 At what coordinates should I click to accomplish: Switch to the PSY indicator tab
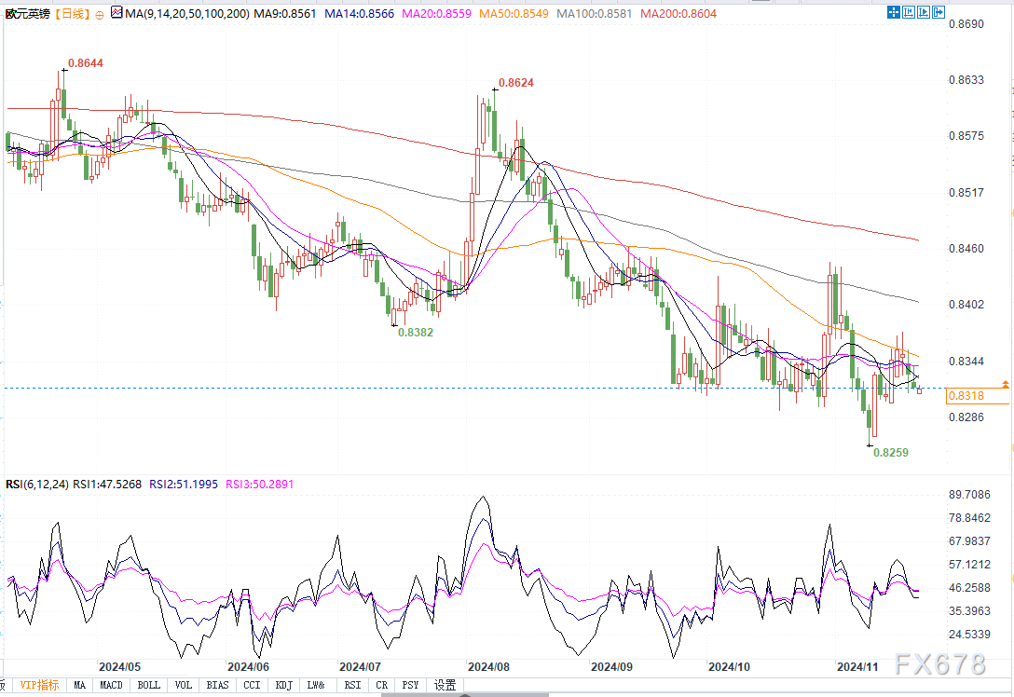[410, 685]
